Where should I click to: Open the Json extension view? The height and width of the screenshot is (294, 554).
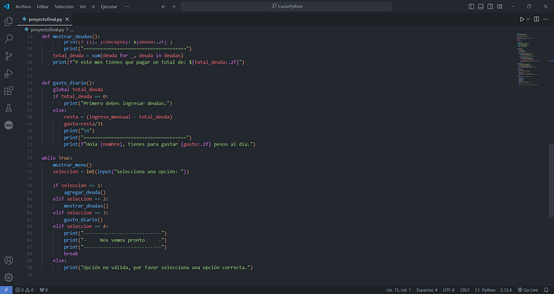tap(9, 125)
